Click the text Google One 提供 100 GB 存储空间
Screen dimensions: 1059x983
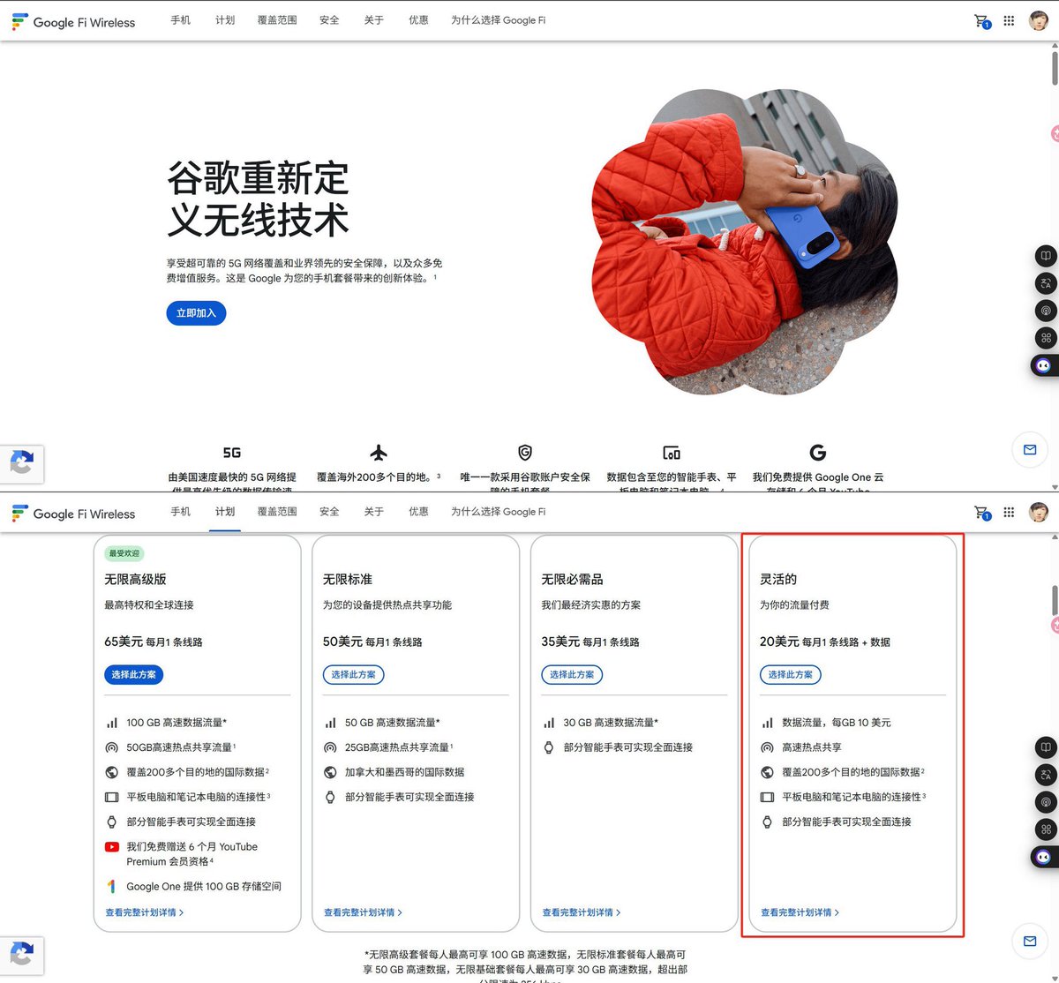pos(204,887)
